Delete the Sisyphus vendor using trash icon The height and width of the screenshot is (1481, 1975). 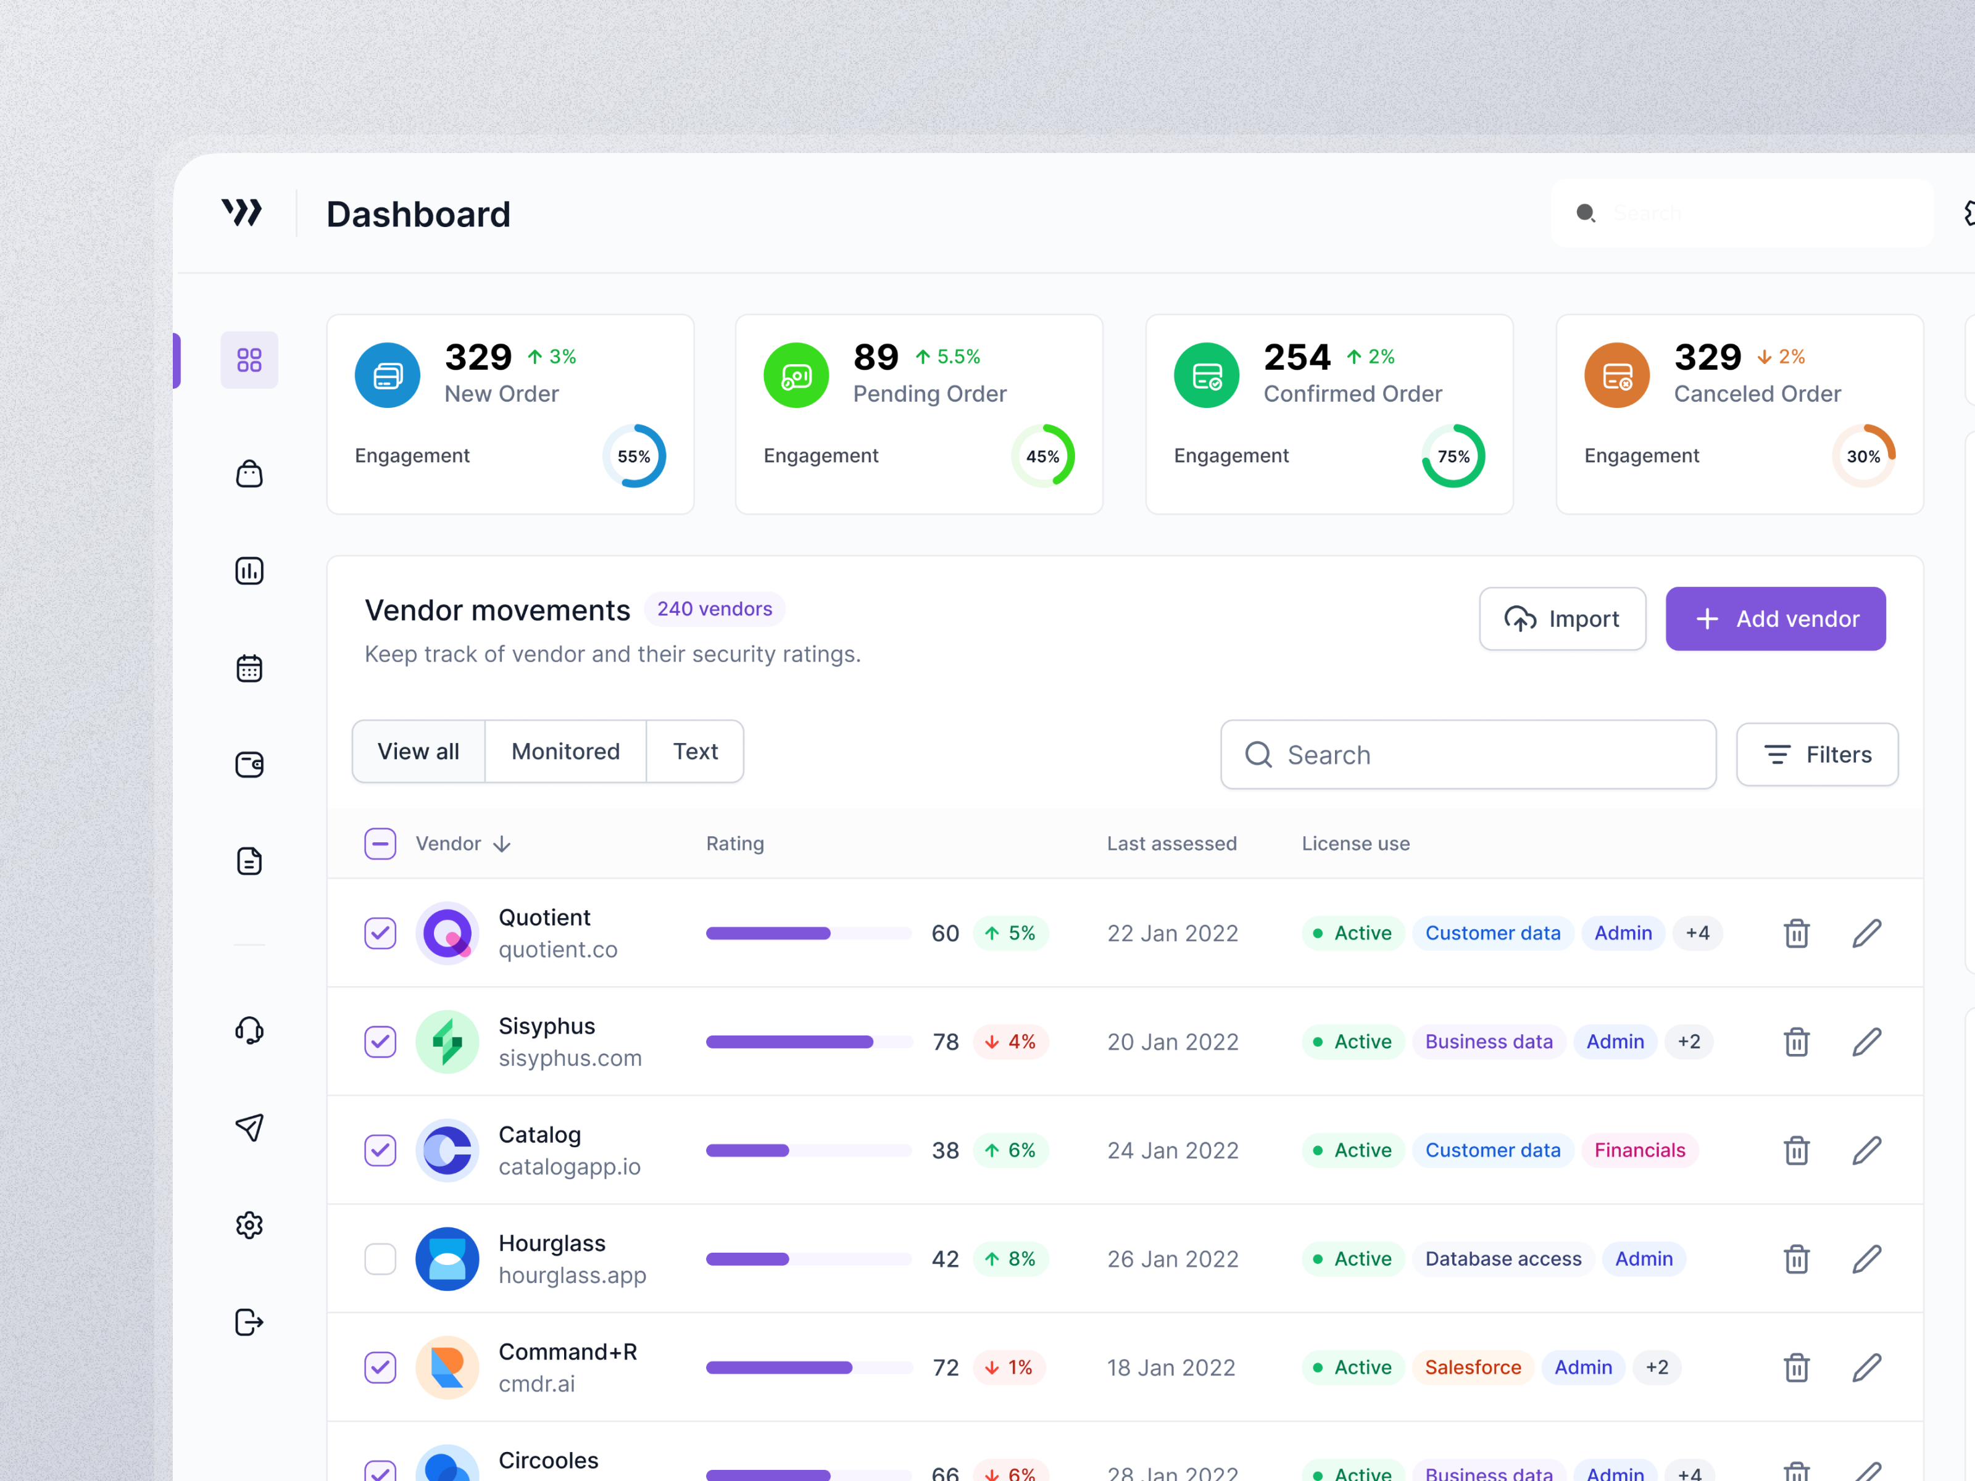[x=1797, y=1042]
